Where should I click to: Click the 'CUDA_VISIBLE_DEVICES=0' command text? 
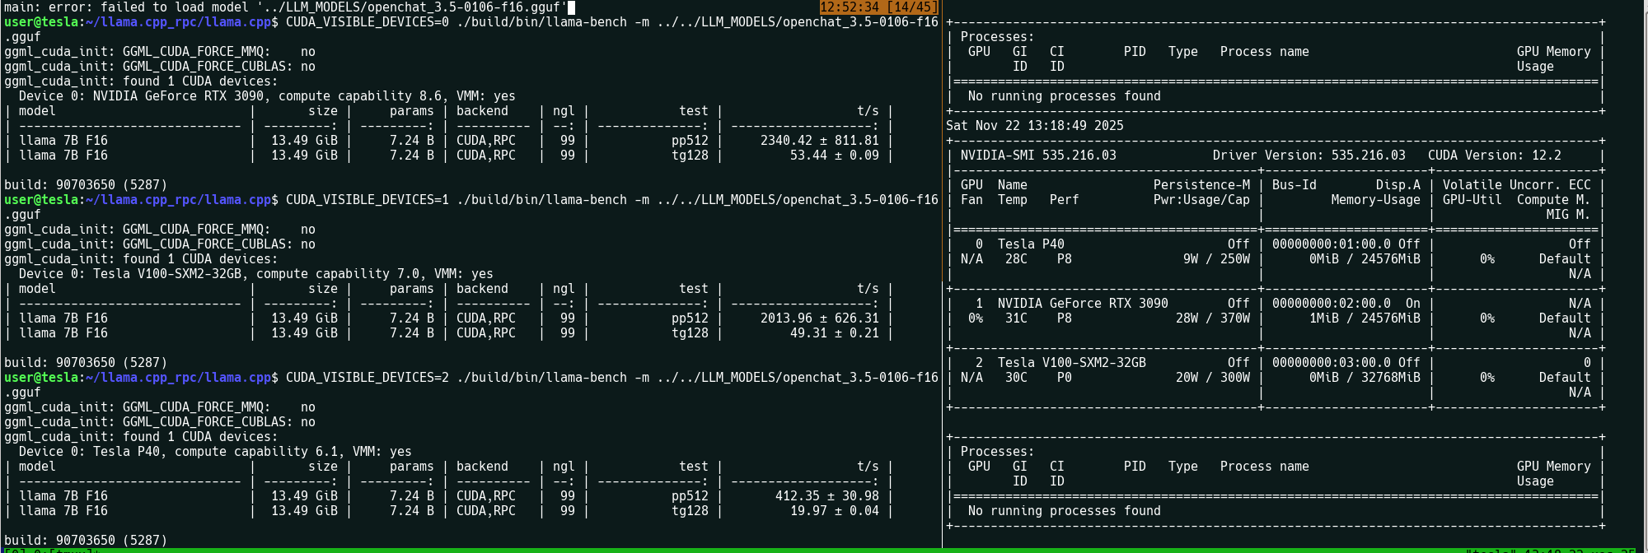pos(368,22)
